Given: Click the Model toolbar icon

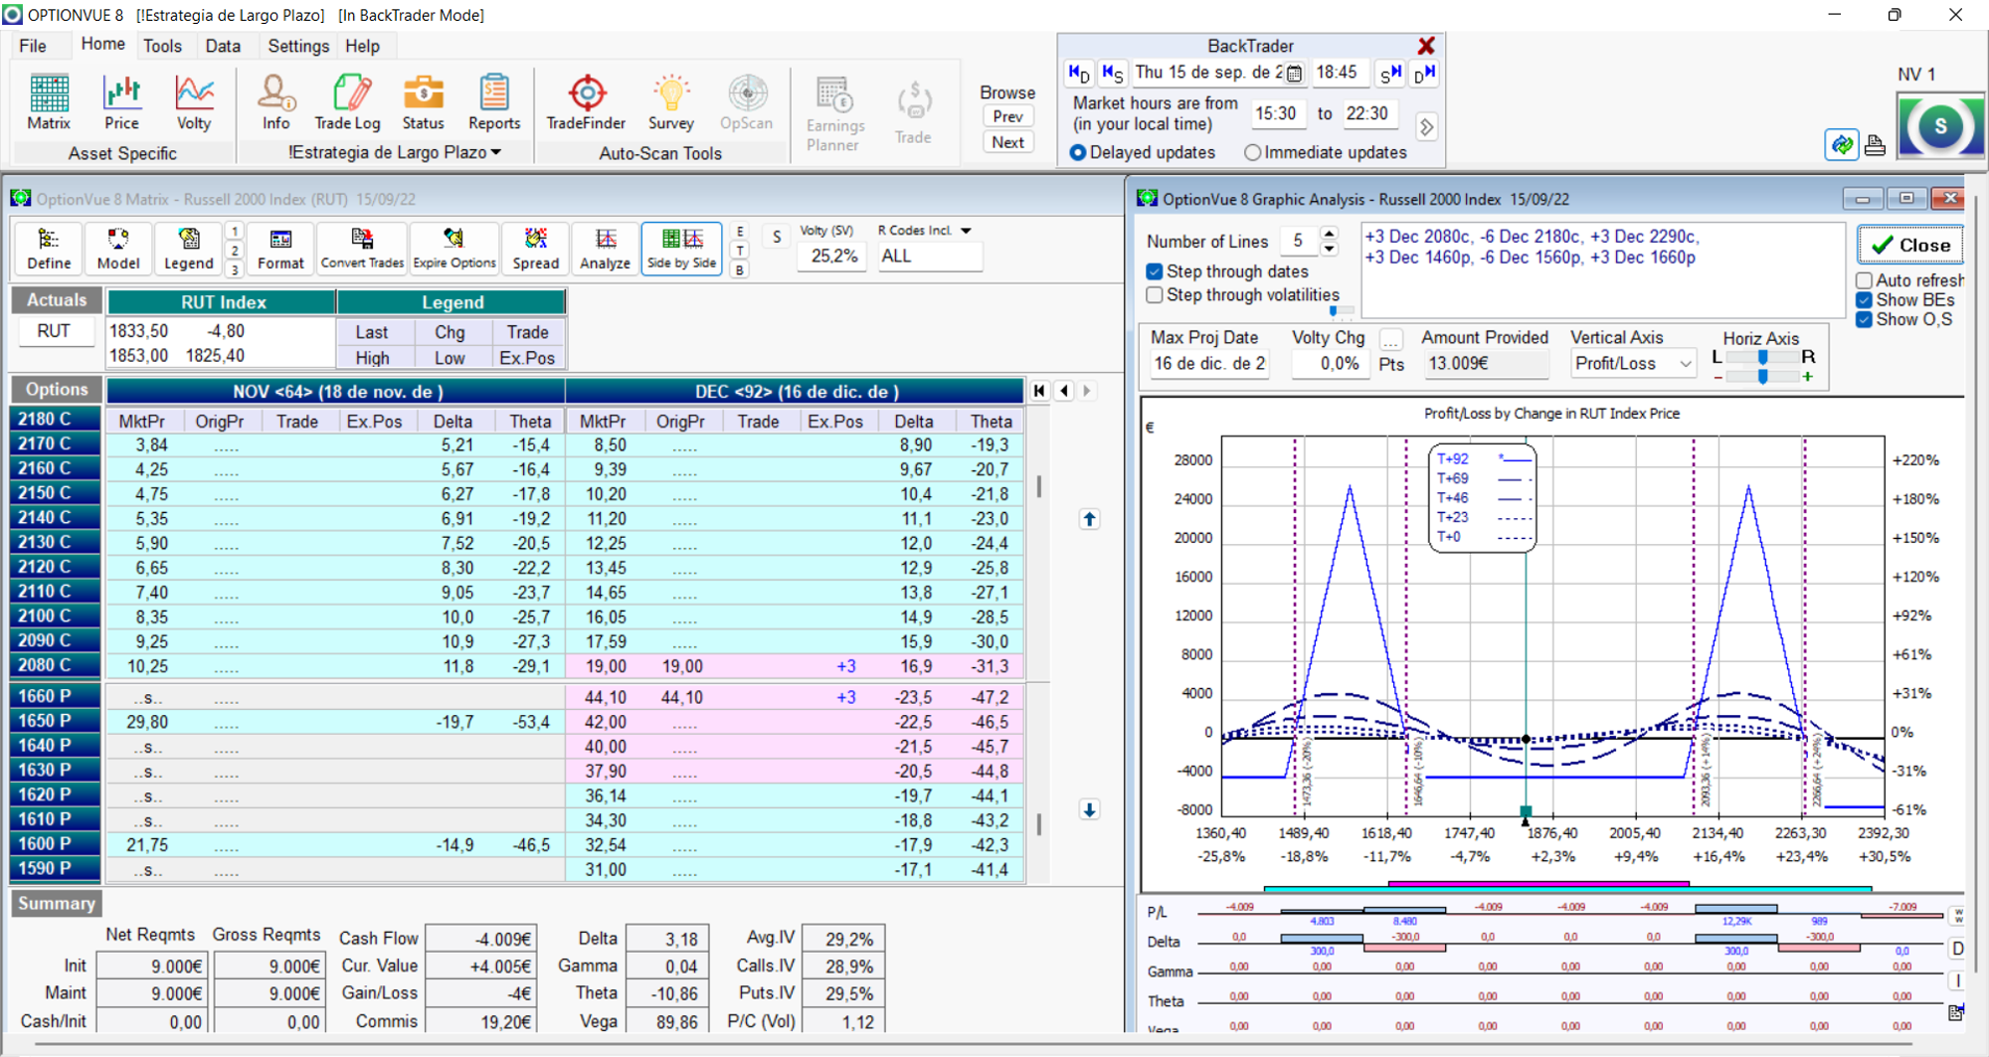Looking at the screenshot, I should pos(118,249).
